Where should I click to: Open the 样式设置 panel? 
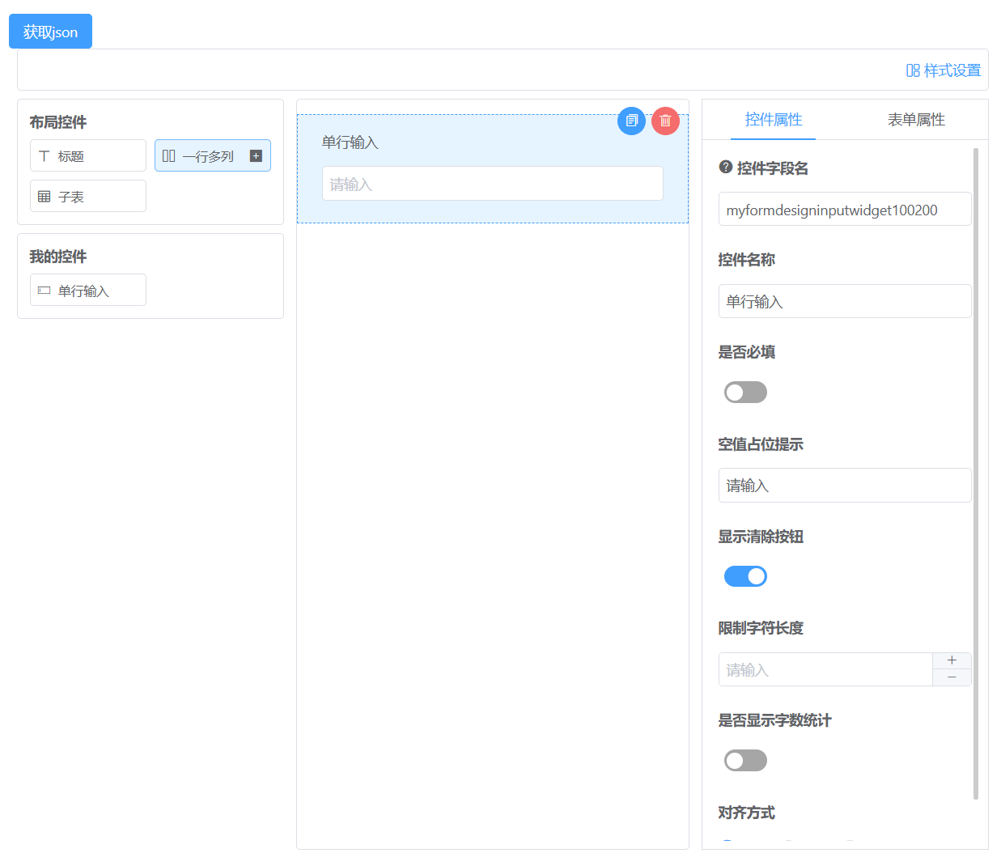(x=945, y=70)
